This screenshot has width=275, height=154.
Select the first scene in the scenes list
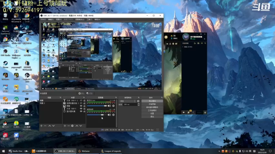point(51,101)
